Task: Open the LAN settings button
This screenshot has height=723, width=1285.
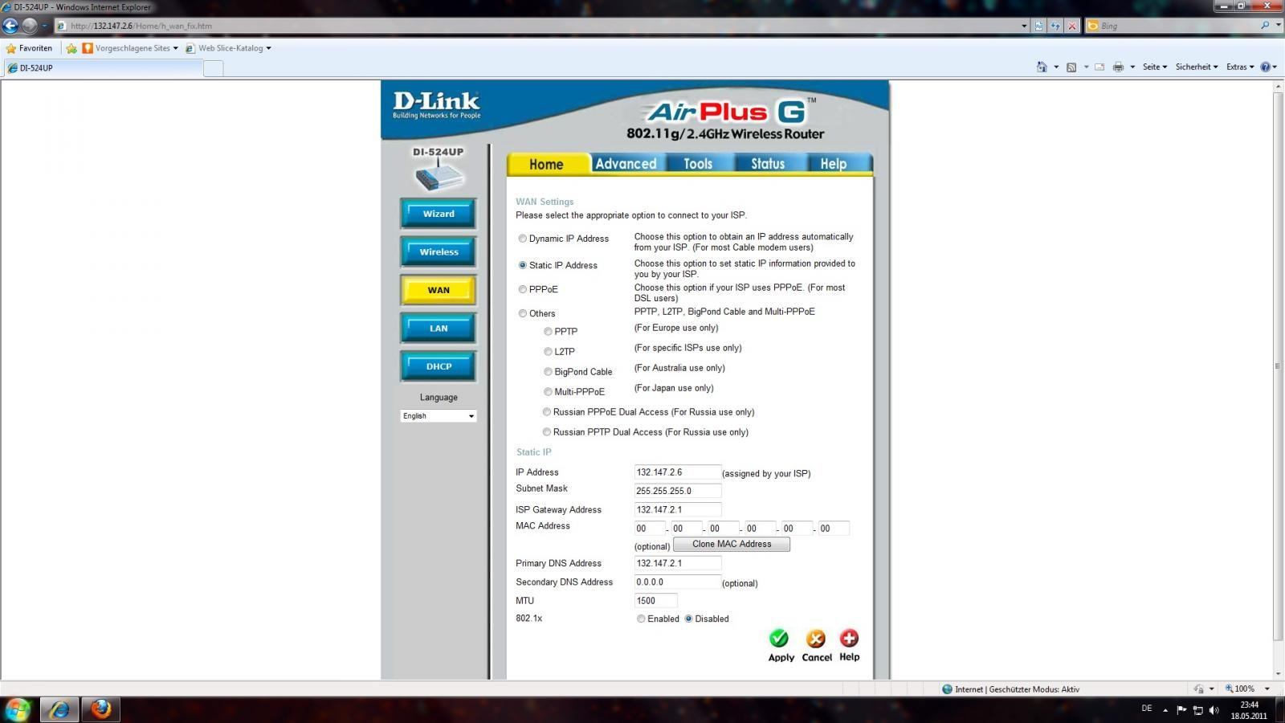Action: [439, 328]
